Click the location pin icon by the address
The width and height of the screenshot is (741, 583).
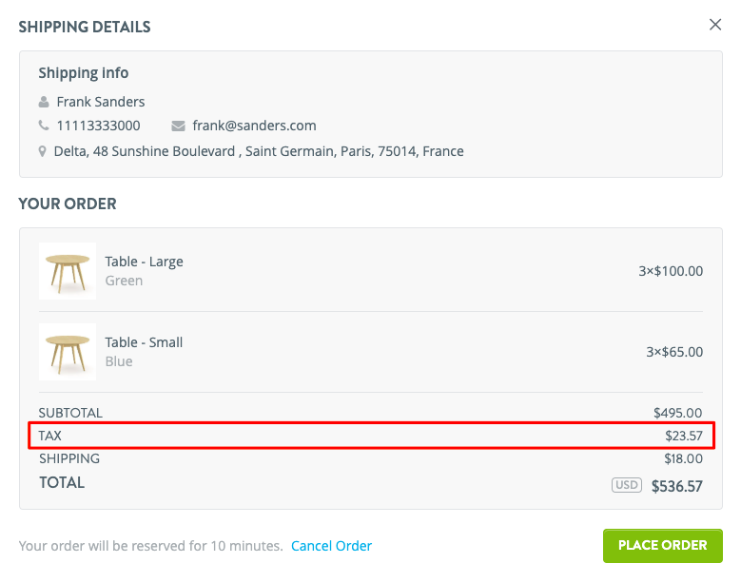pos(43,151)
